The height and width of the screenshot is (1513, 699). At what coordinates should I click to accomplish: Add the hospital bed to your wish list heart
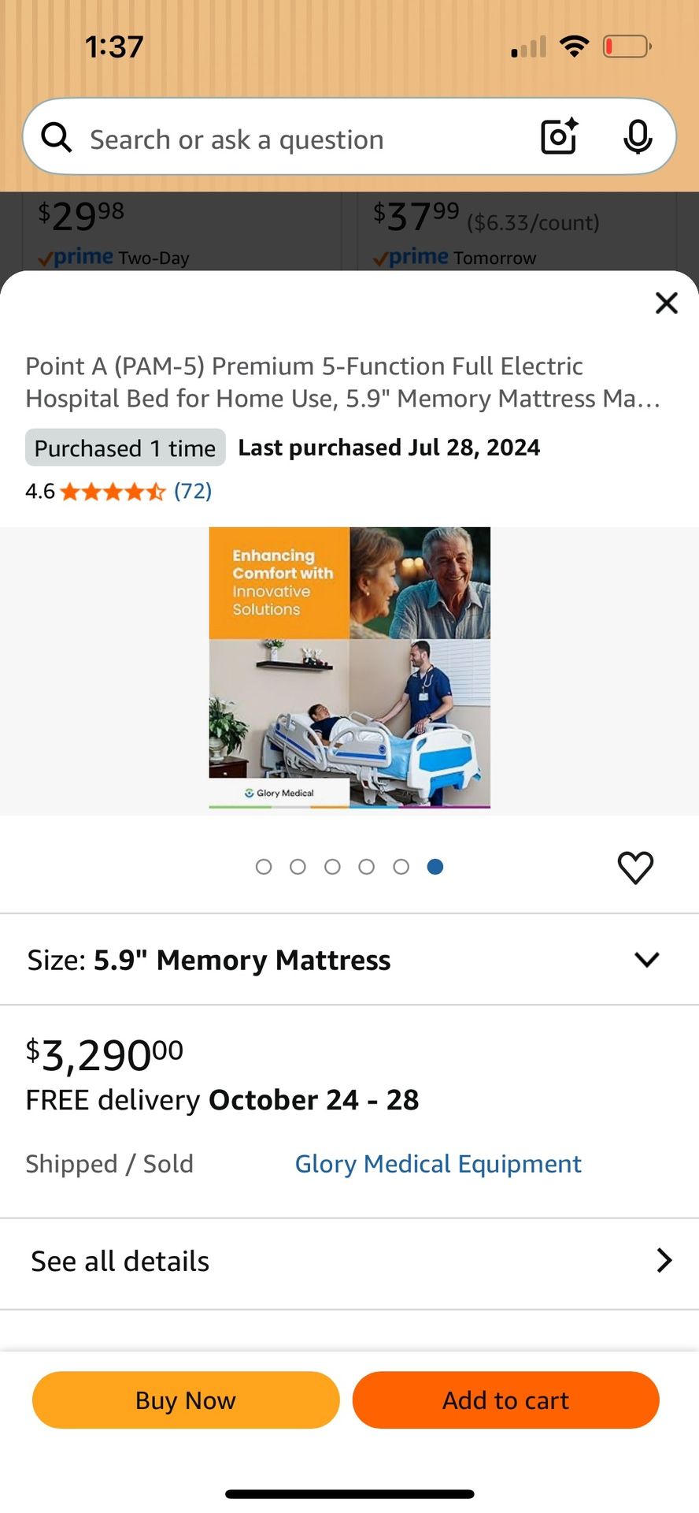pos(635,867)
